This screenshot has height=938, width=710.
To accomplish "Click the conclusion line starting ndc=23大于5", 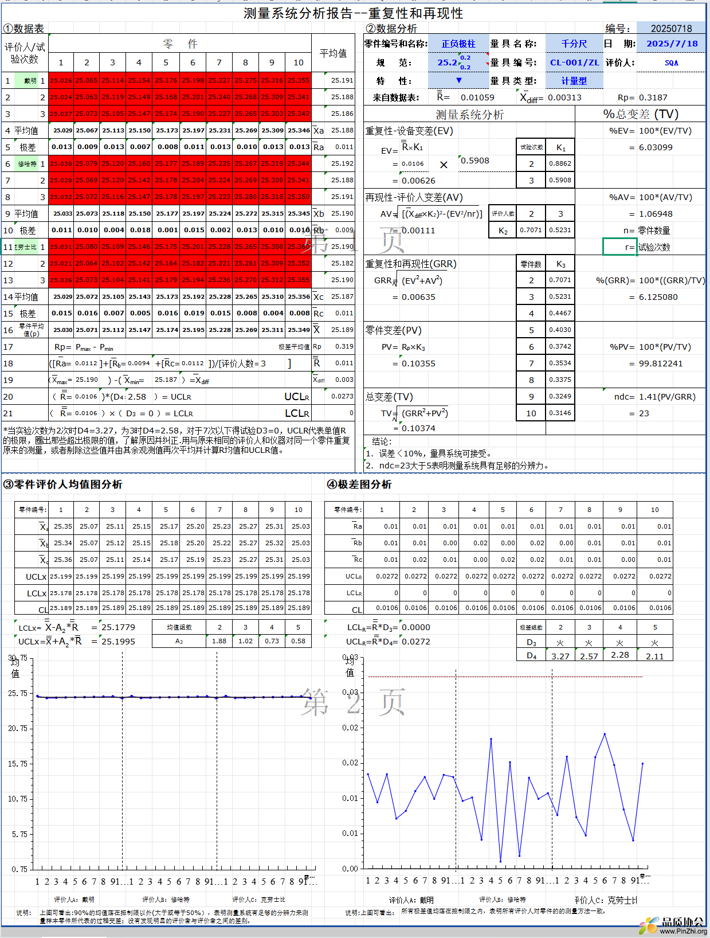I will (457, 466).
